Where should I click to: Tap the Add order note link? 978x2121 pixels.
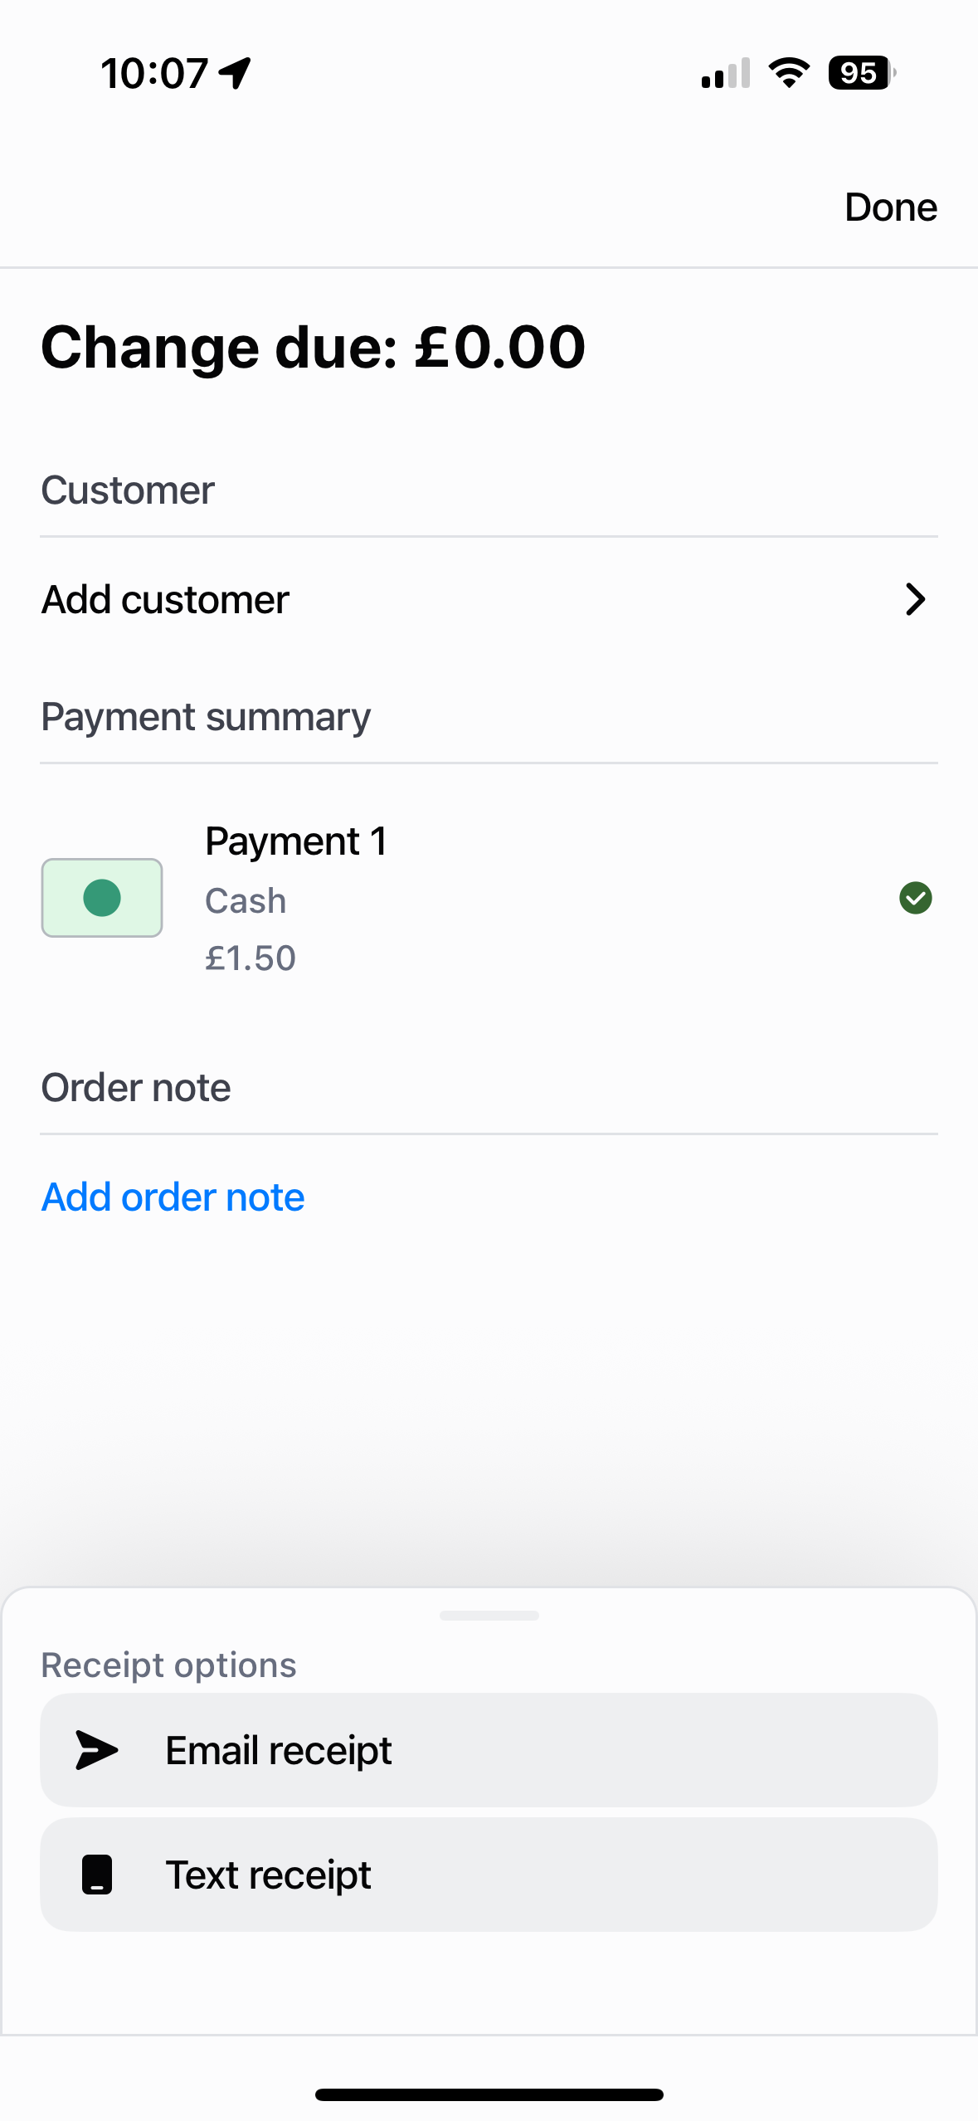pyautogui.click(x=173, y=1197)
